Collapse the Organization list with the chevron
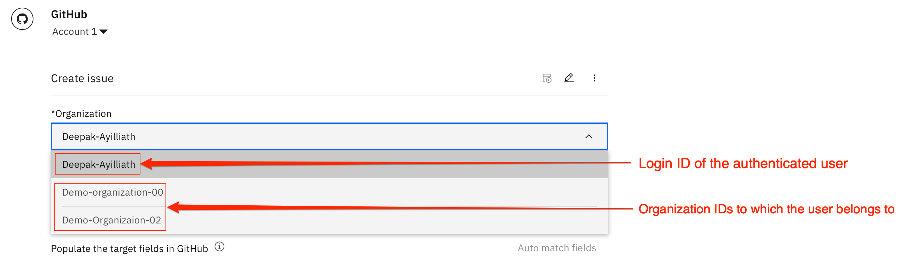Image resolution: width=917 pixels, height=268 pixels. pyautogui.click(x=588, y=137)
